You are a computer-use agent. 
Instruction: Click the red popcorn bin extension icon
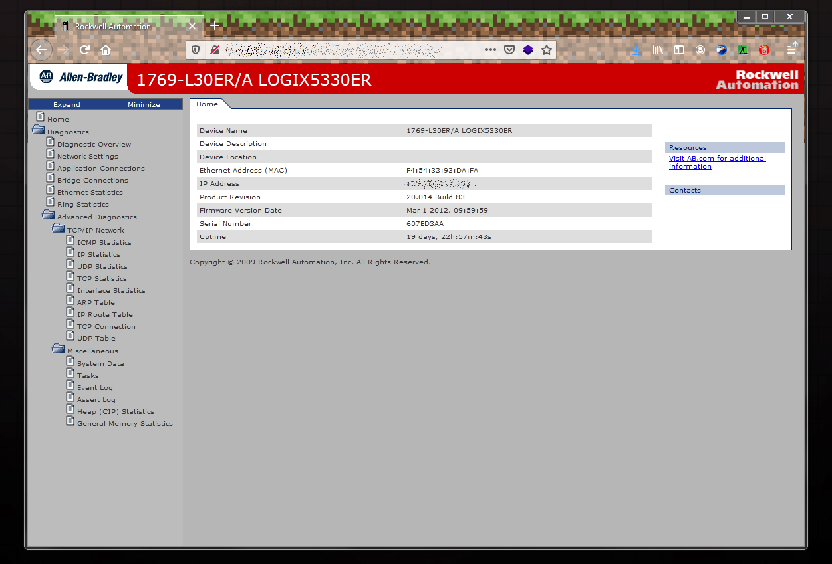764,50
